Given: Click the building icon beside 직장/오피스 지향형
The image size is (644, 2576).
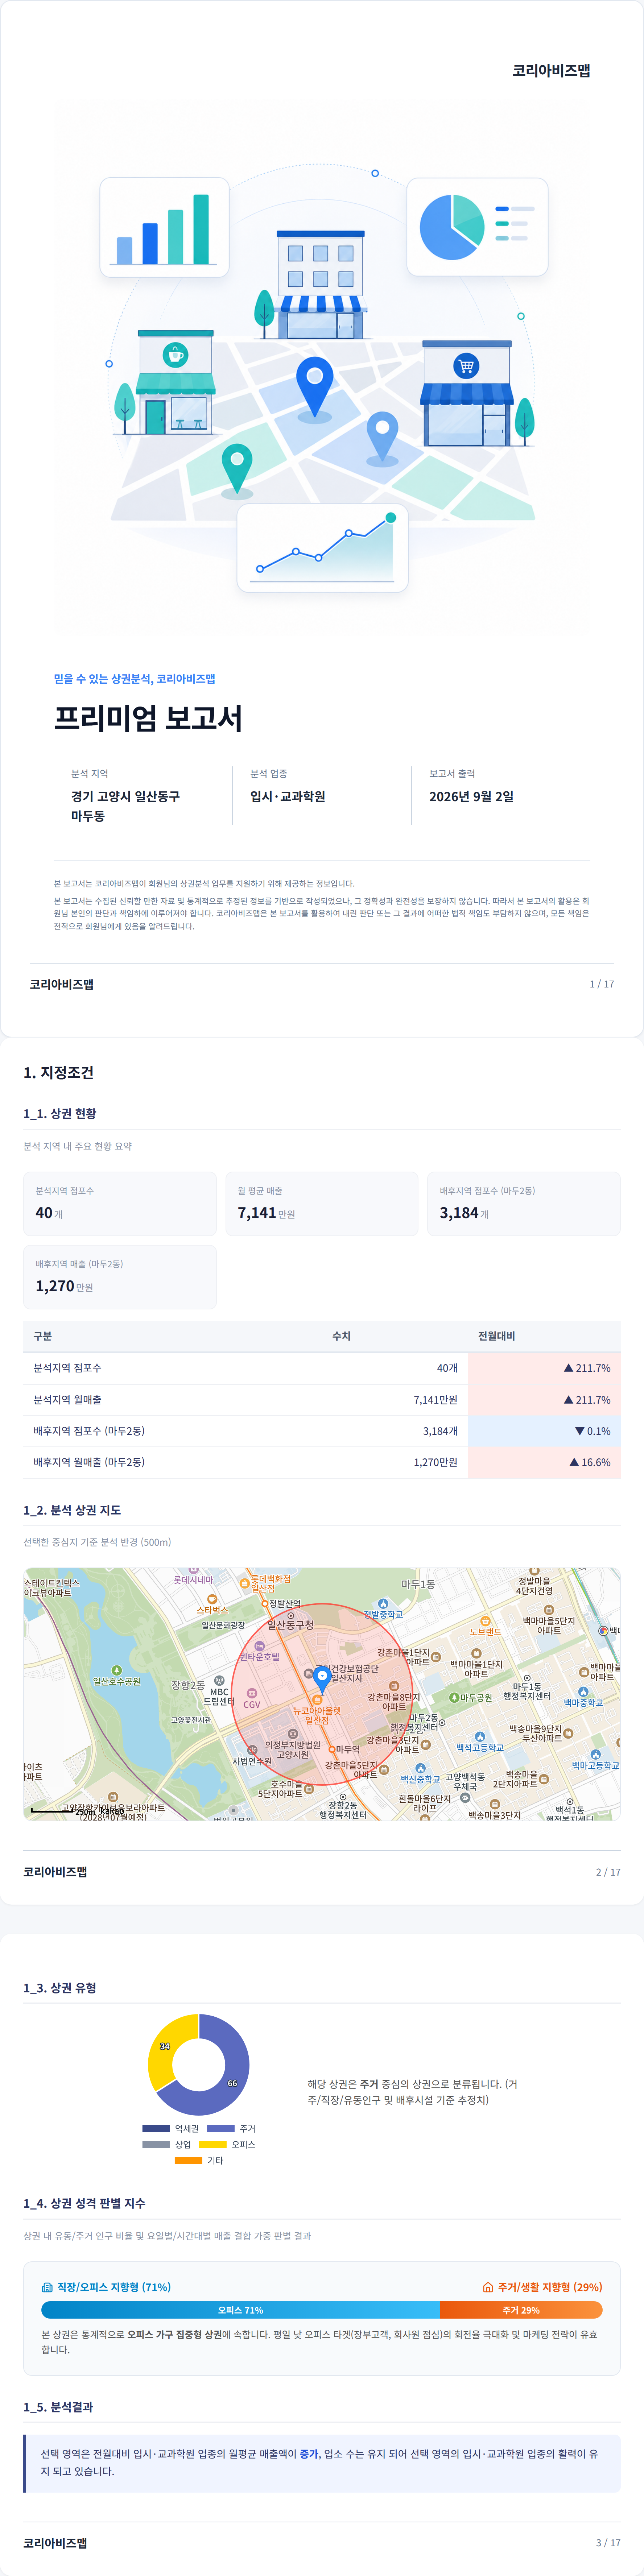Looking at the screenshot, I should tap(47, 2287).
